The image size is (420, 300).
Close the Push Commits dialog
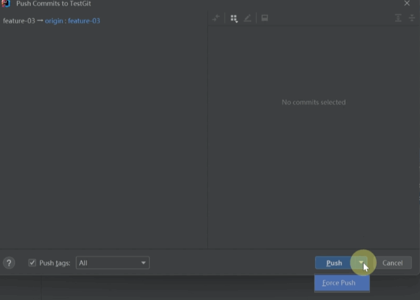[407, 4]
